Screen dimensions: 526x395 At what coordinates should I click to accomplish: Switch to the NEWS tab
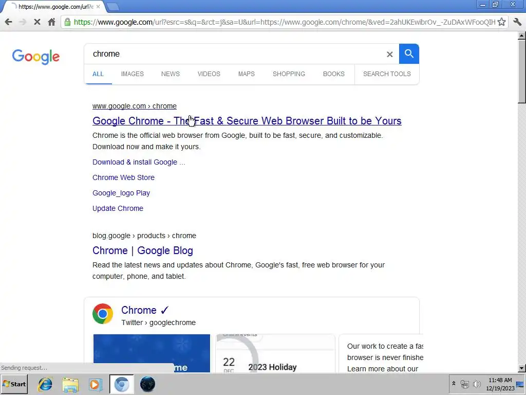[x=171, y=74]
